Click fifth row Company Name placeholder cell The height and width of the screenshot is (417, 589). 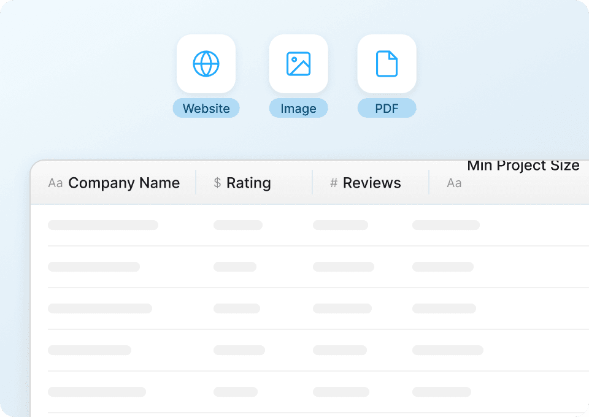[97, 392]
